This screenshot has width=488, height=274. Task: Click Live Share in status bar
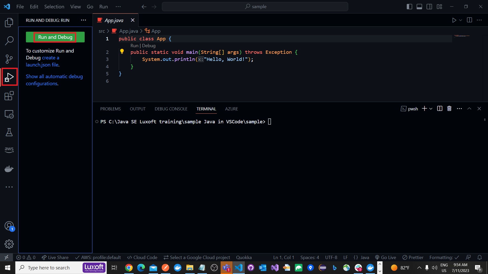(x=55, y=258)
